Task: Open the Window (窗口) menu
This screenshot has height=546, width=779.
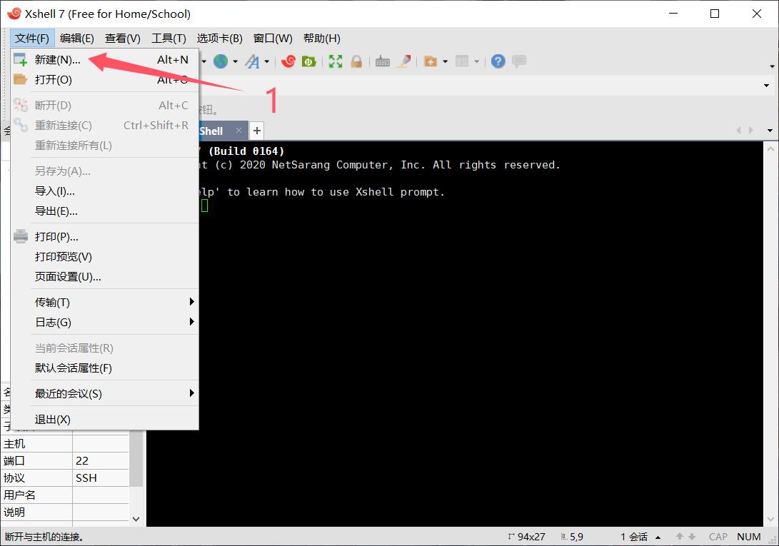Action: (273, 39)
